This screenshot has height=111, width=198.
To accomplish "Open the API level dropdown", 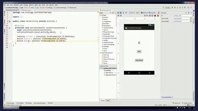I will 138,13.
